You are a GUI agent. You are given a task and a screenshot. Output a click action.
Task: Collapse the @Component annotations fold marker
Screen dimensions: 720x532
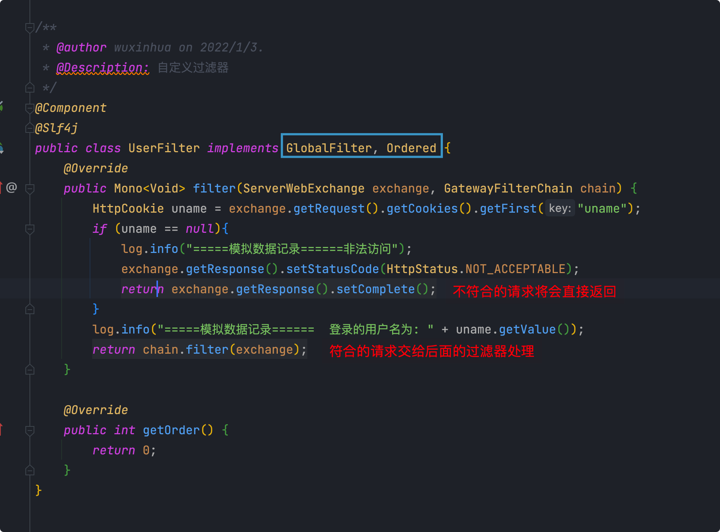(30, 108)
